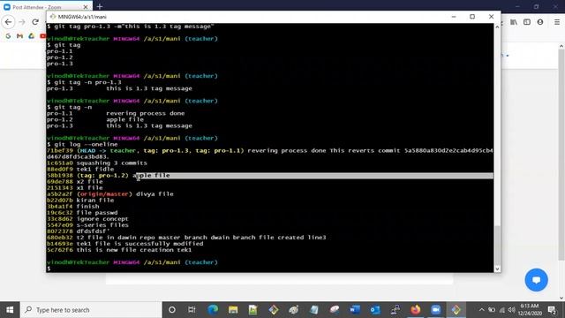Open the Google bookmark icon

[x=8, y=36]
